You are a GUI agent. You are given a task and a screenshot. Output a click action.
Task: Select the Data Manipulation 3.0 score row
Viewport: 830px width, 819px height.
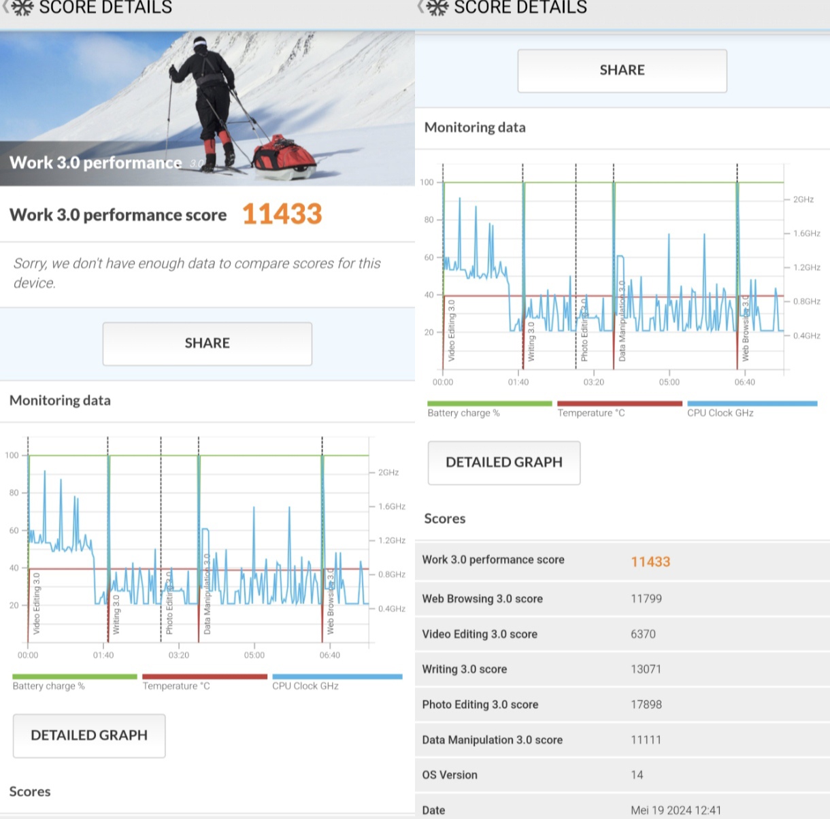(x=622, y=740)
